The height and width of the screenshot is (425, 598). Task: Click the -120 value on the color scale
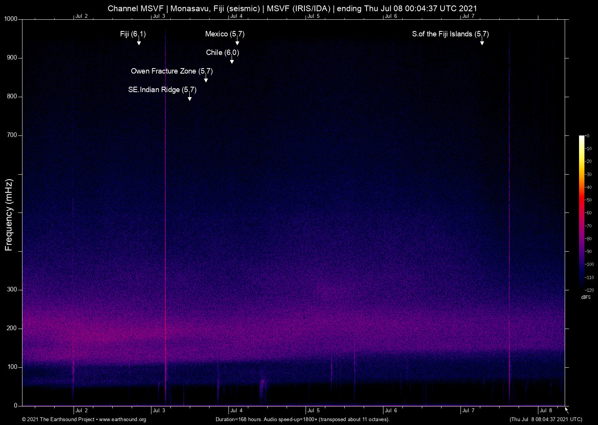click(x=589, y=290)
